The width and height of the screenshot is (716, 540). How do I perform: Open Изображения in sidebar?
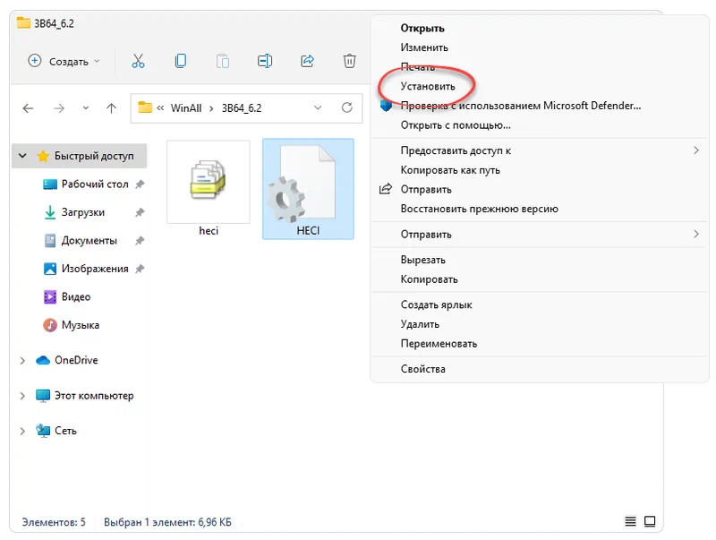click(x=95, y=269)
